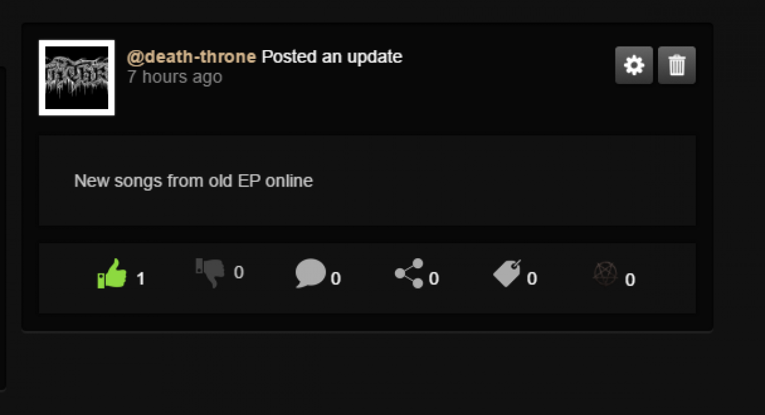Click the share count number

434,279
